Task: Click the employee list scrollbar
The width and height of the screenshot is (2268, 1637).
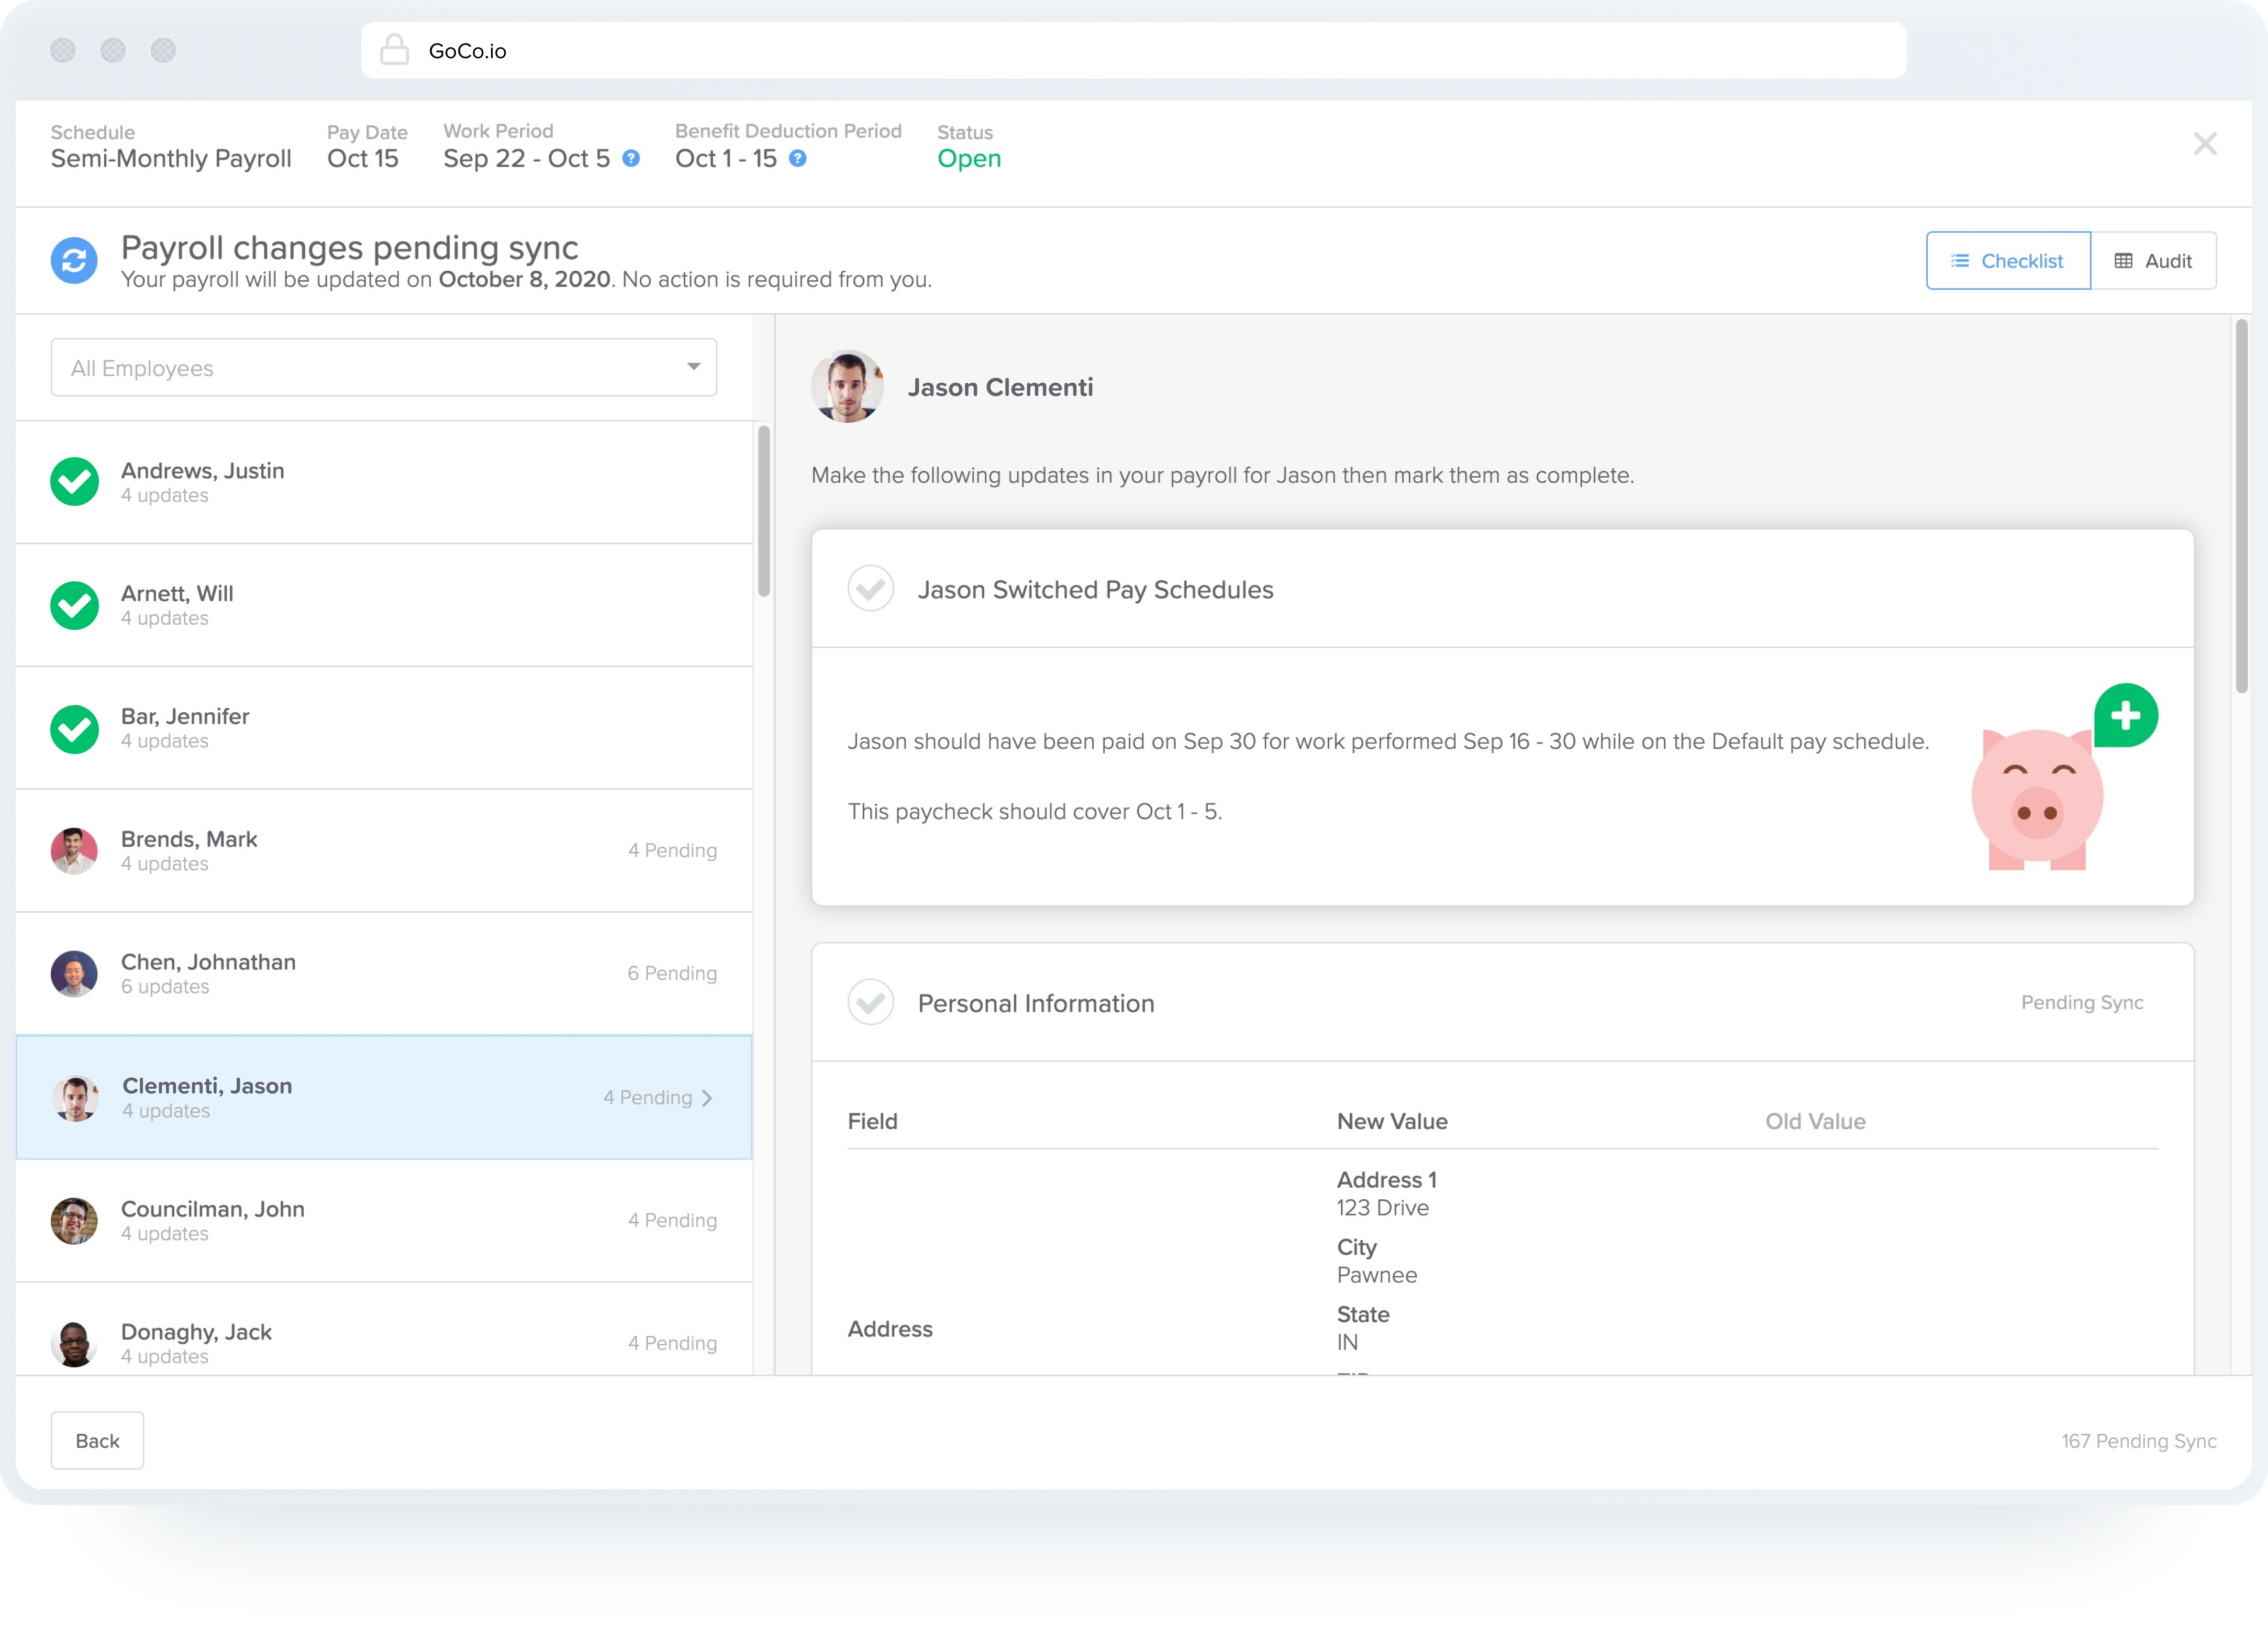Action: click(x=764, y=511)
